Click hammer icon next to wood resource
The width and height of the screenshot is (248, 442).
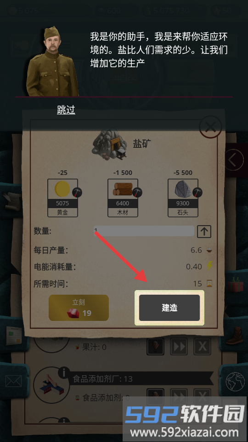pos(137,192)
